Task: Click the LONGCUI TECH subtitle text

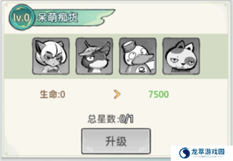Action: coord(208,157)
